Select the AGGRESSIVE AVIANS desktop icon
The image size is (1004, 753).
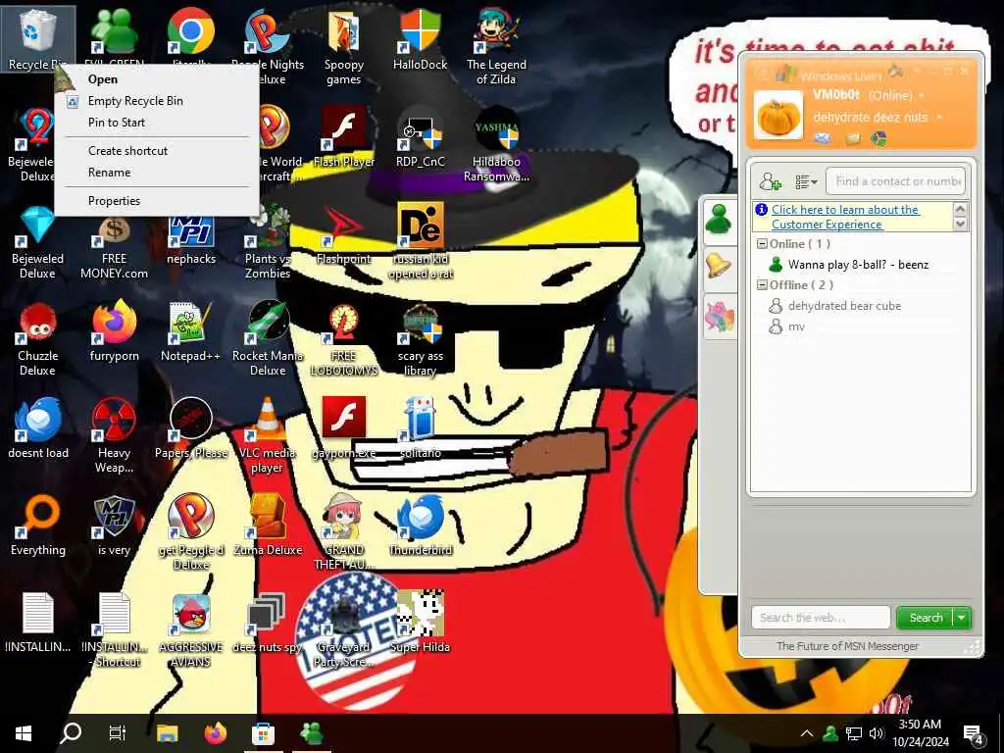coord(191,631)
